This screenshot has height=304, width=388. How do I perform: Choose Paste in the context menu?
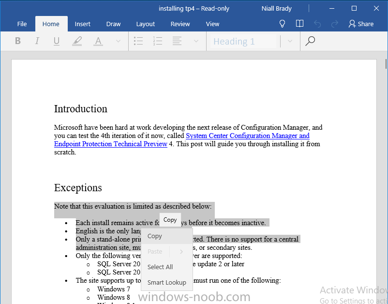tap(155, 252)
